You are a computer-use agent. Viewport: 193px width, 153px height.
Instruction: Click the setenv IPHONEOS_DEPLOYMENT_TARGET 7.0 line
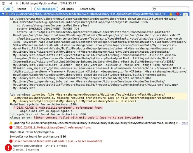click(x=48, y=29)
